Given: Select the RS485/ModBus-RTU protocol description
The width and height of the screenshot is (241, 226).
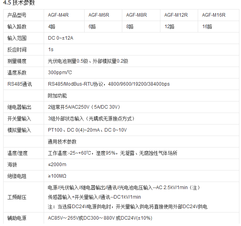Looking at the screenshot, I should [108, 84].
